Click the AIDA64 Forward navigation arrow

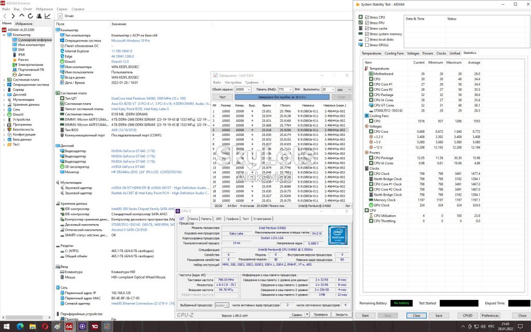tap(13, 16)
